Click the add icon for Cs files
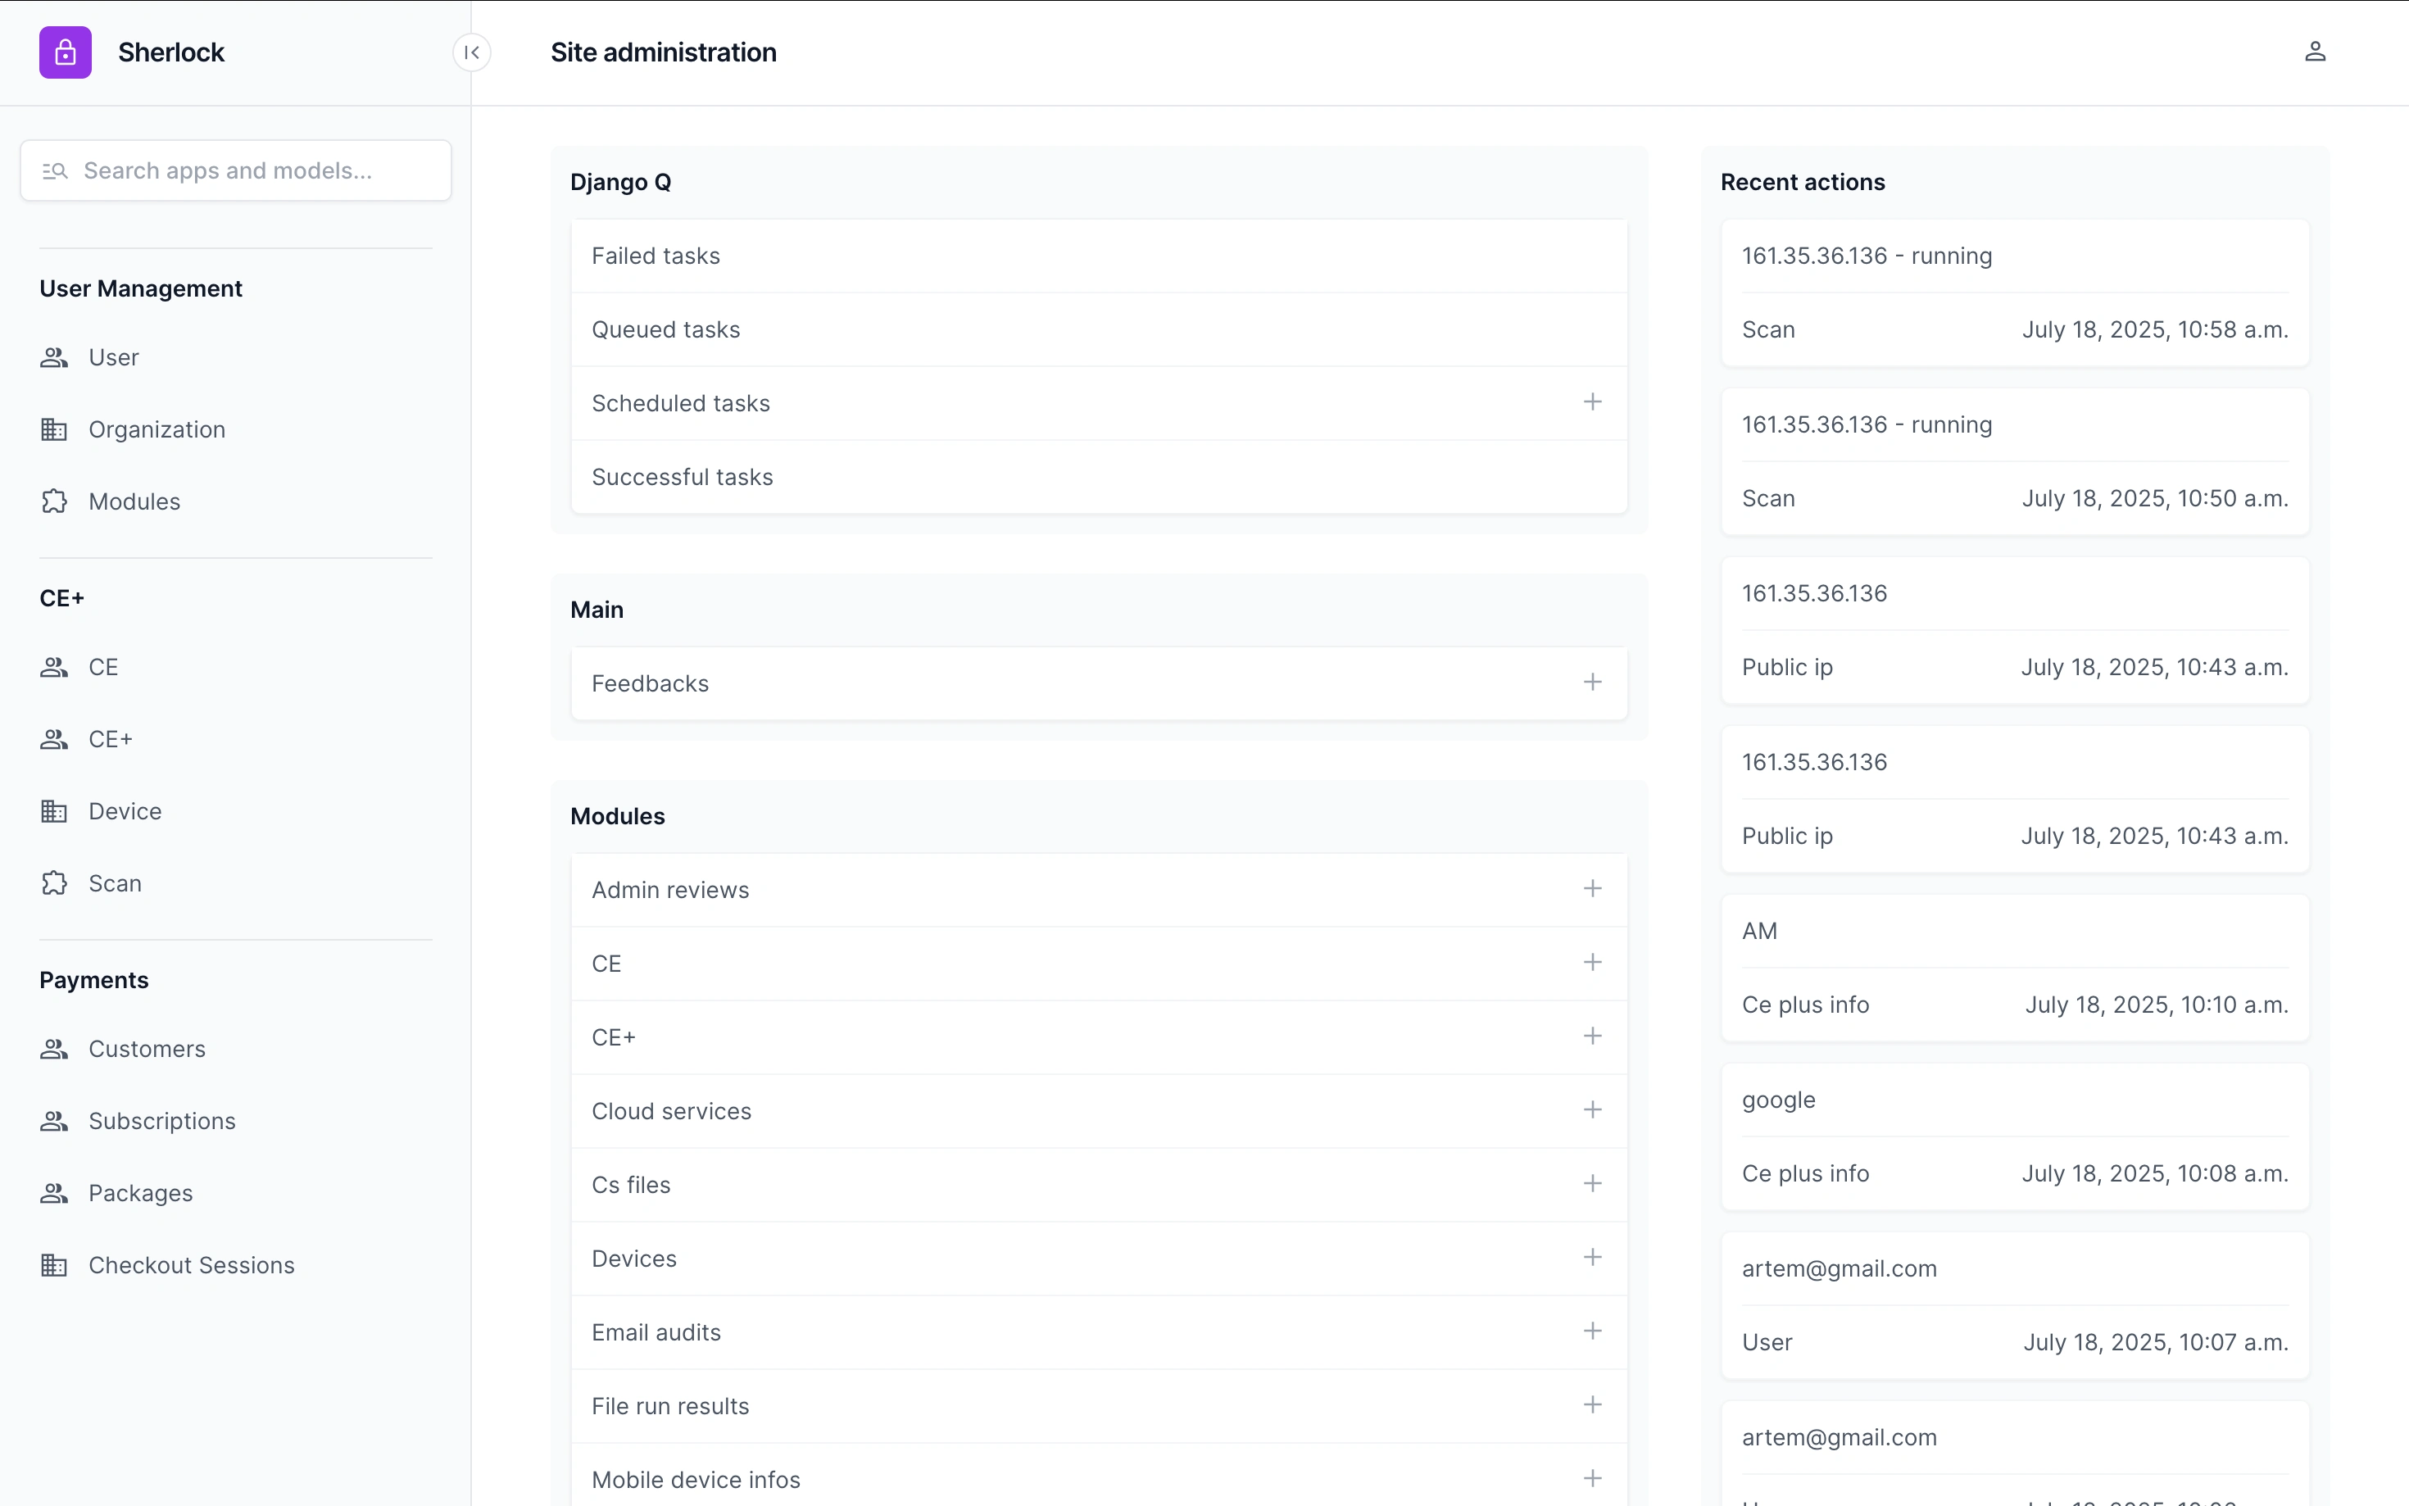 1591,1183
